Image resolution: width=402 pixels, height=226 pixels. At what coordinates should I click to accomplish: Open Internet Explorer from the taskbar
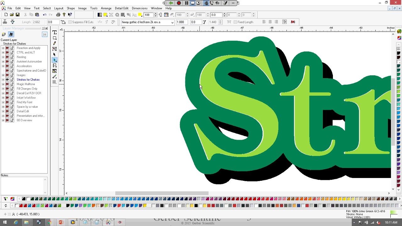point(16,222)
